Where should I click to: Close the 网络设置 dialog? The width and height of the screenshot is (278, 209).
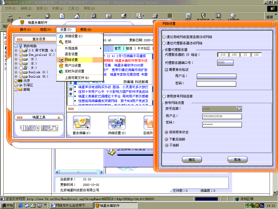pos(273,24)
